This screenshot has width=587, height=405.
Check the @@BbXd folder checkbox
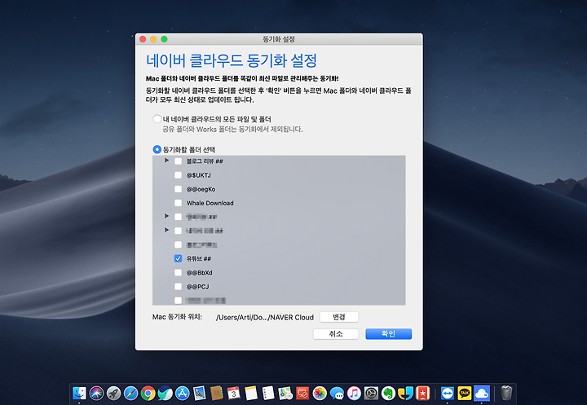click(x=179, y=272)
